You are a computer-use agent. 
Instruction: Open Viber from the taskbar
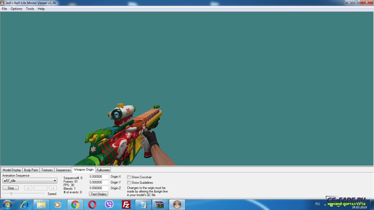109,205
